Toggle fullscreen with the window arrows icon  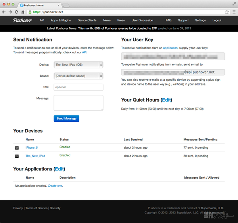(234, 4)
